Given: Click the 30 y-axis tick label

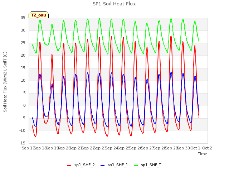Looking at the screenshot, I should point(23,30).
